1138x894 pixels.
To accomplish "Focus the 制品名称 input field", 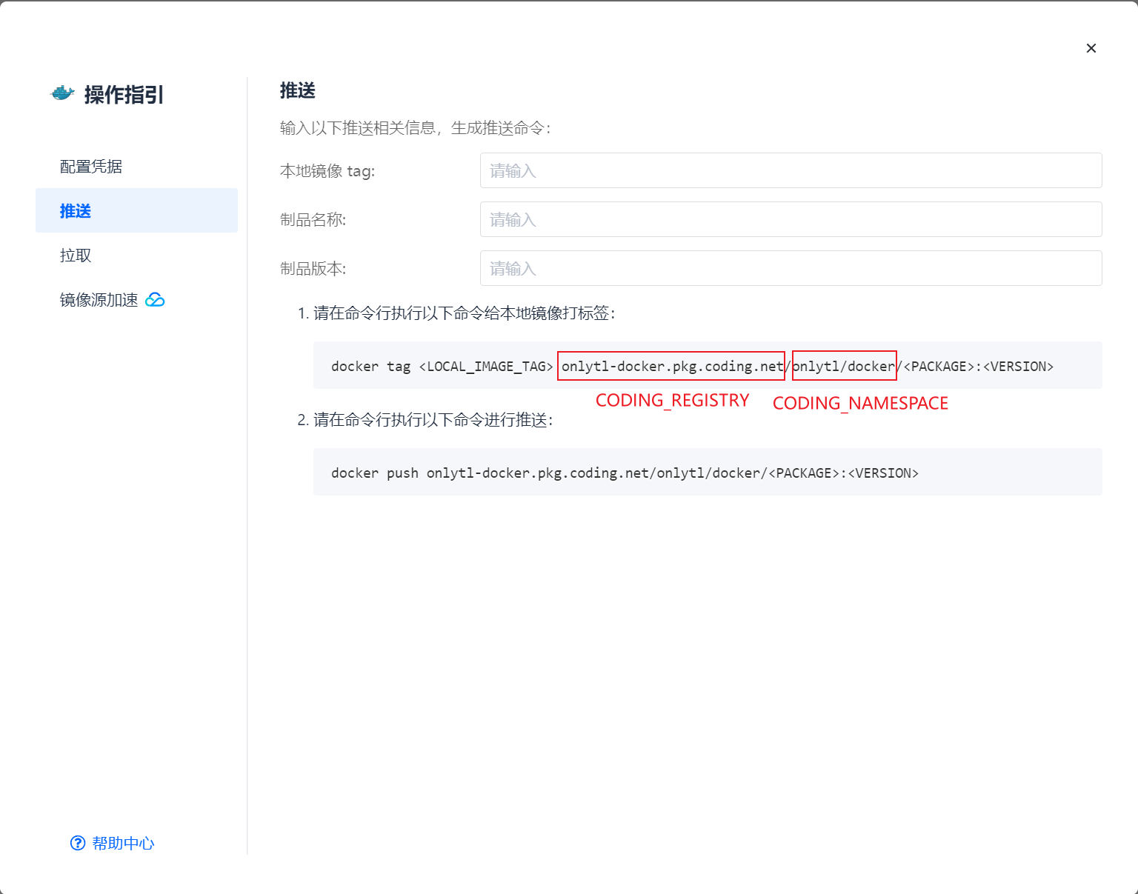I will 791,219.
